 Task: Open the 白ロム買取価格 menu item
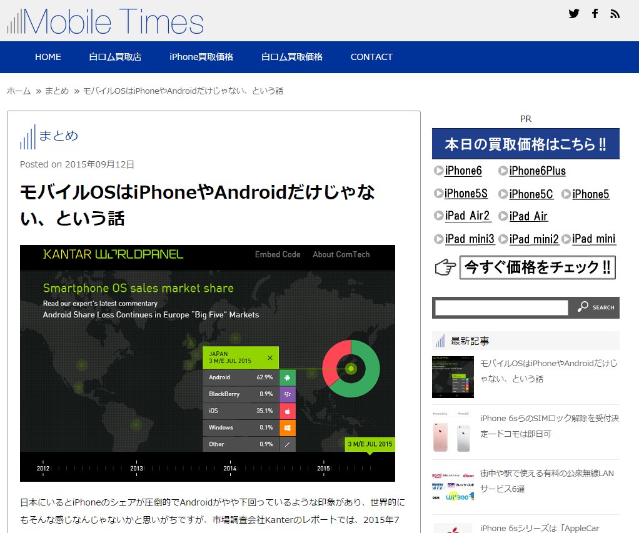(x=292, y=57)
